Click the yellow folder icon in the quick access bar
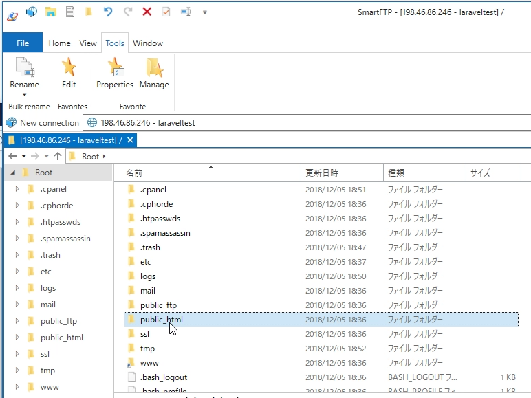The image size is (531, 398). 89,12
